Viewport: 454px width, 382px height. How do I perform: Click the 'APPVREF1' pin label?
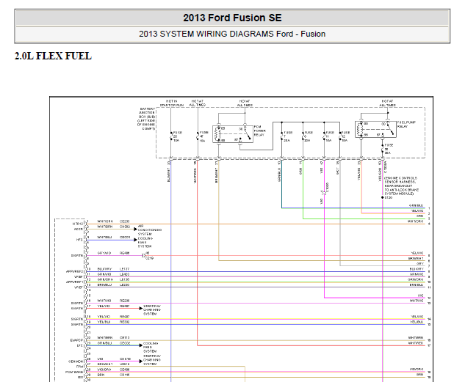click(74, 282)
